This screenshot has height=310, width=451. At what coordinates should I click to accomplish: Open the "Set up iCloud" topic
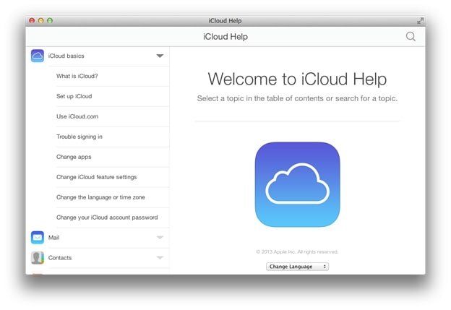coord(74,96)
